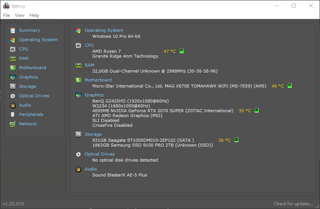This screenshot has height=209, width=320.
Task: Open the Help menu
Action: (x=34, y=15)
